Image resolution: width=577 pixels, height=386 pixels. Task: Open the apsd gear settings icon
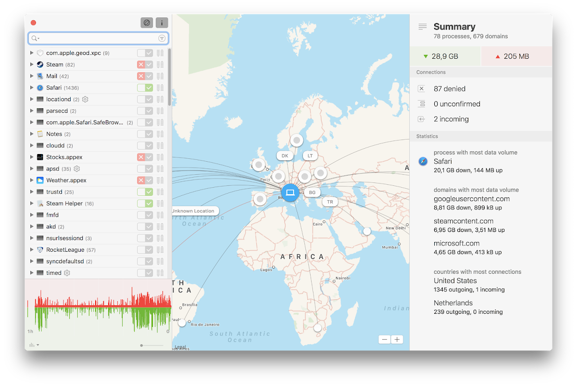click(x=76, y=169)
